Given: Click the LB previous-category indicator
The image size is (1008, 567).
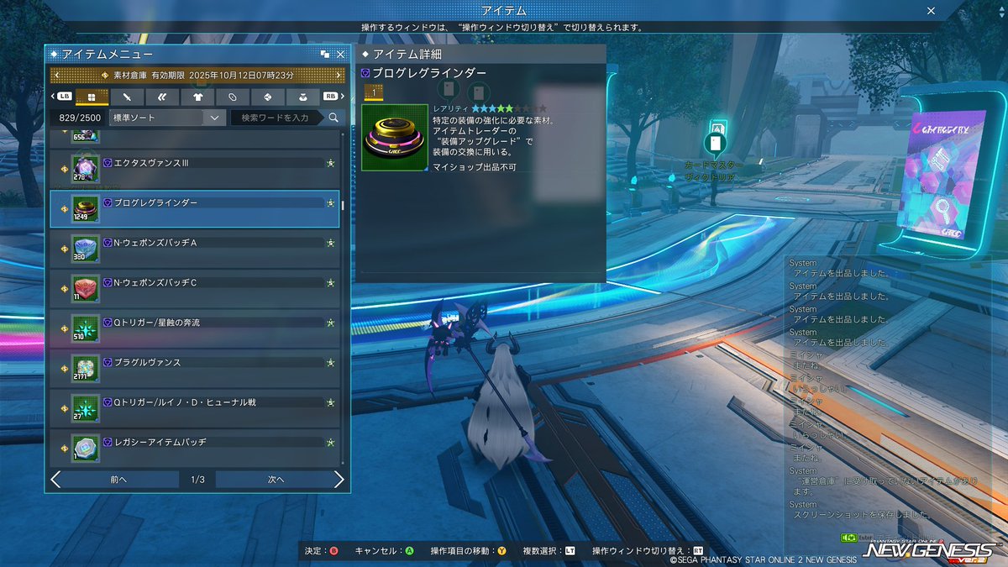Looking at the screenshot, I should pos(64,97).
